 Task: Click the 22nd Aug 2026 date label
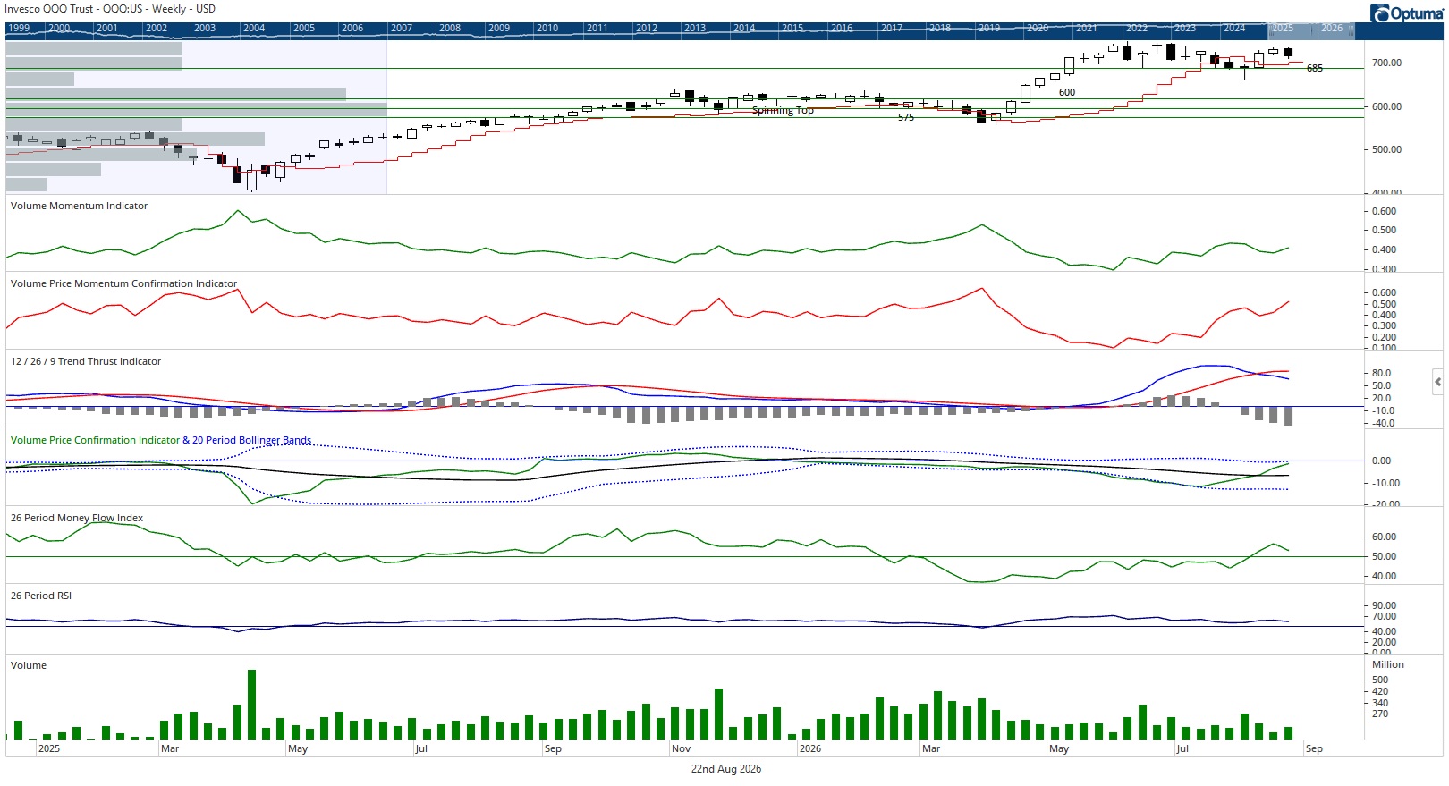click(726, 769)
